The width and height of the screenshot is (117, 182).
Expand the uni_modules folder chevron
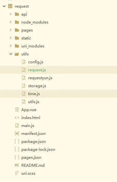coord(11,46)
